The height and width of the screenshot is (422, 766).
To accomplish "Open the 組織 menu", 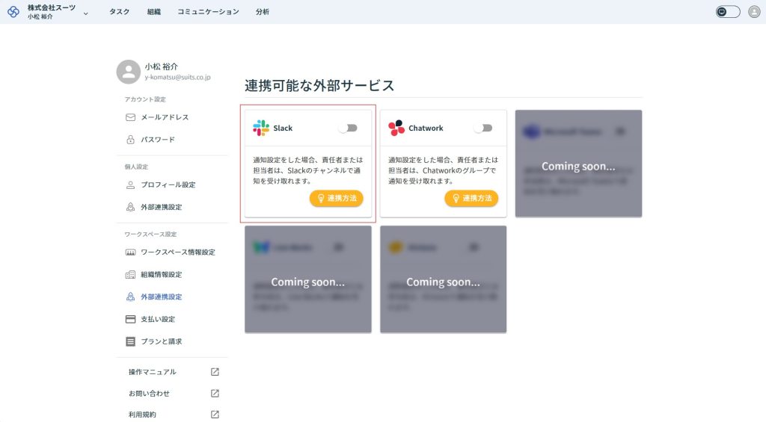I will tap(154, 12).
